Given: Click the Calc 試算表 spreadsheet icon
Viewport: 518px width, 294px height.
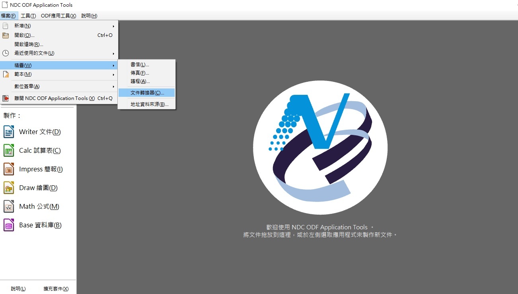Looking at the screenshot, I should (x=9, y=150).
